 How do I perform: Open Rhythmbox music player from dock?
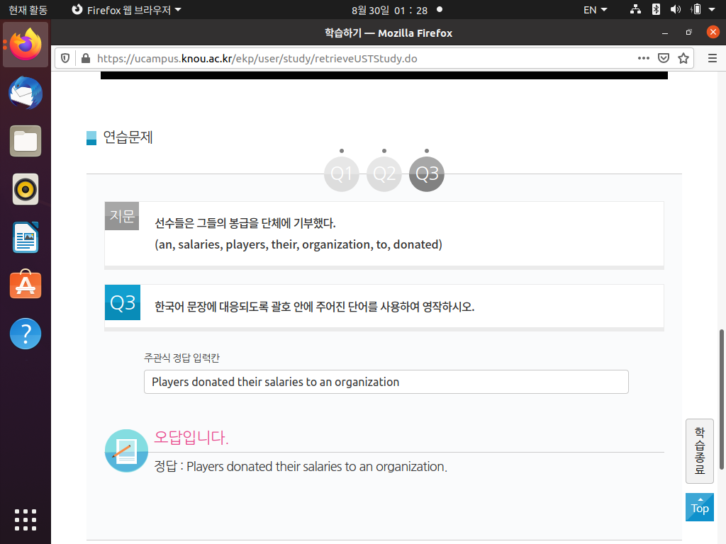click(x=26, y=189)
